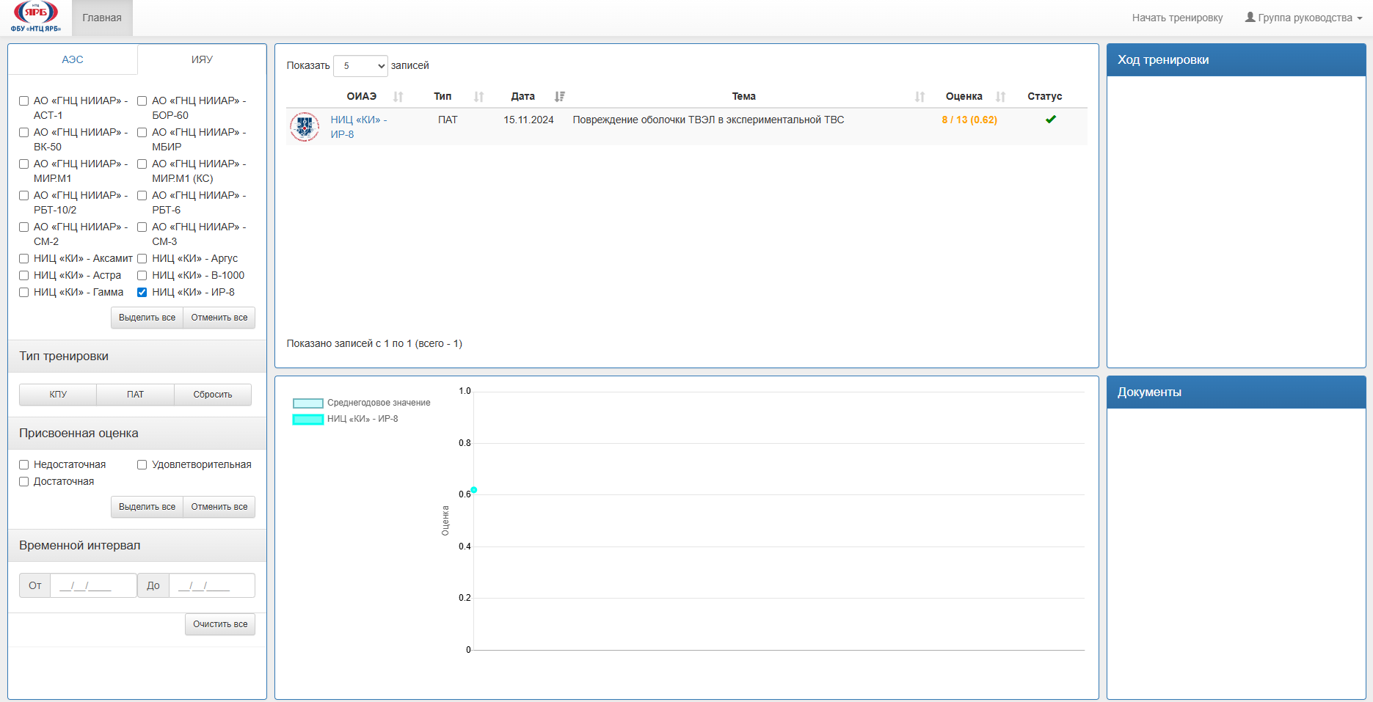Open the Главная navigation item
1373x702 pixels.
102,18
